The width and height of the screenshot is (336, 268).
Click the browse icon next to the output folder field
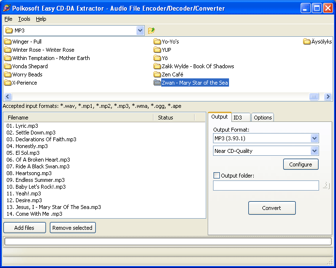pos(326,185)
